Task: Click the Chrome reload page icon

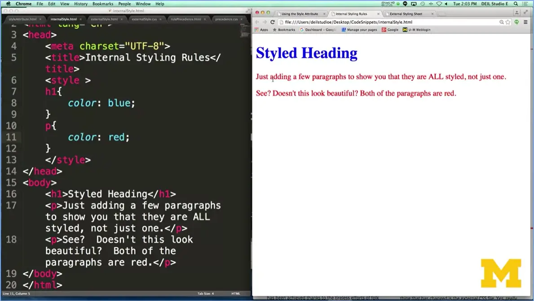Action: click(272, 22)
